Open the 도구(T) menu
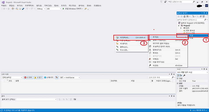 click(64, 6)
